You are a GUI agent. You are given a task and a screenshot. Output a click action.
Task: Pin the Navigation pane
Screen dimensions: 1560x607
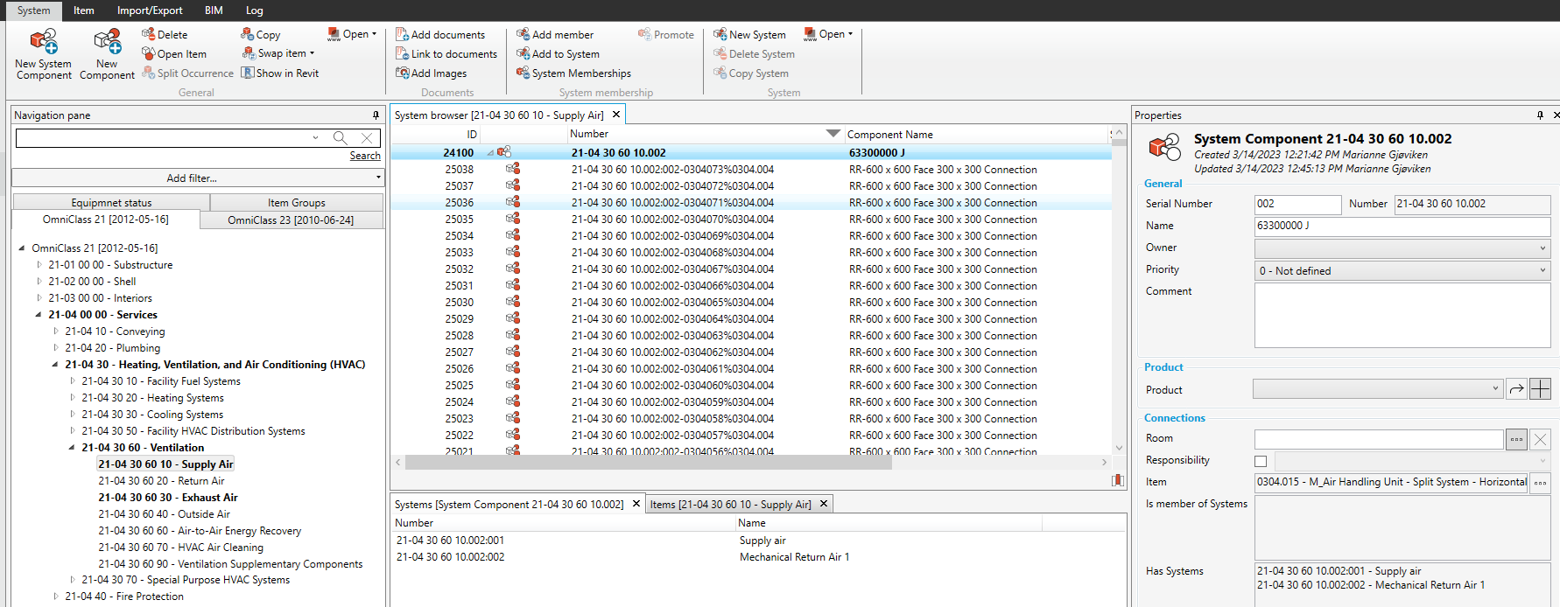click(376, 115)
